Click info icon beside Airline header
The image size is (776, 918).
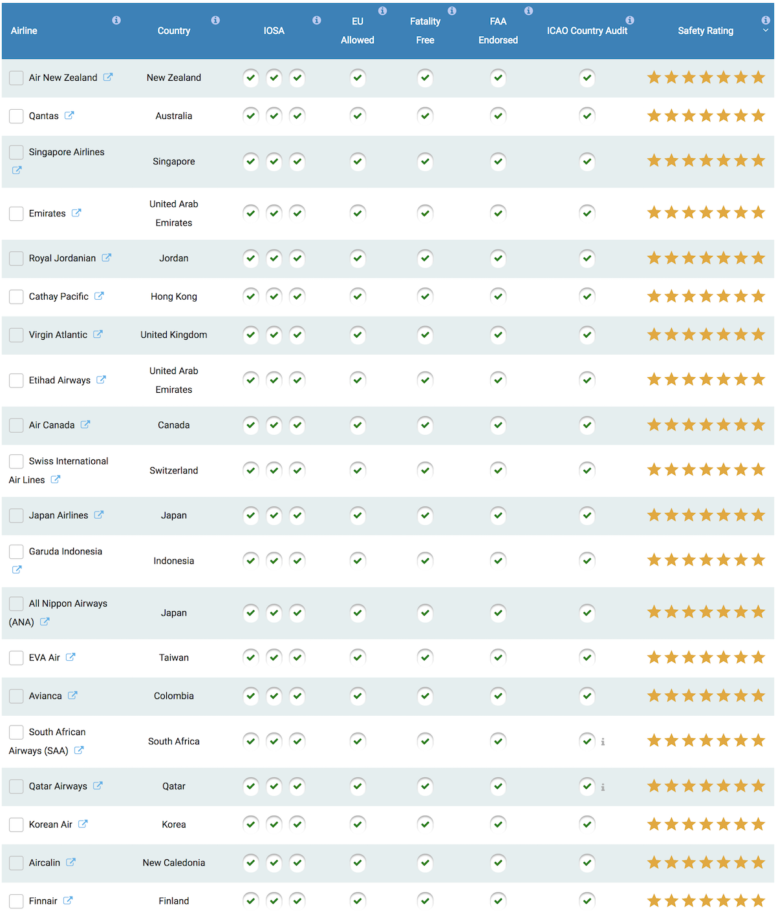116,20
